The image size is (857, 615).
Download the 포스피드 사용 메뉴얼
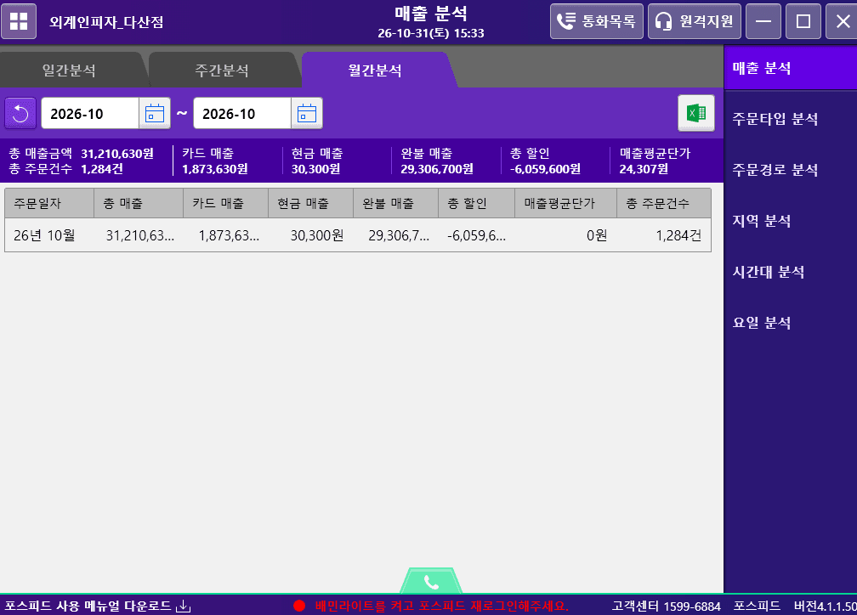[97, 606]
